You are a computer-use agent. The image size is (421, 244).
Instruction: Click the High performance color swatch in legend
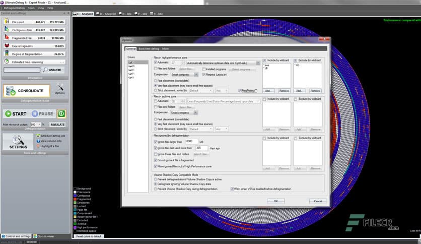pos(75,227)
